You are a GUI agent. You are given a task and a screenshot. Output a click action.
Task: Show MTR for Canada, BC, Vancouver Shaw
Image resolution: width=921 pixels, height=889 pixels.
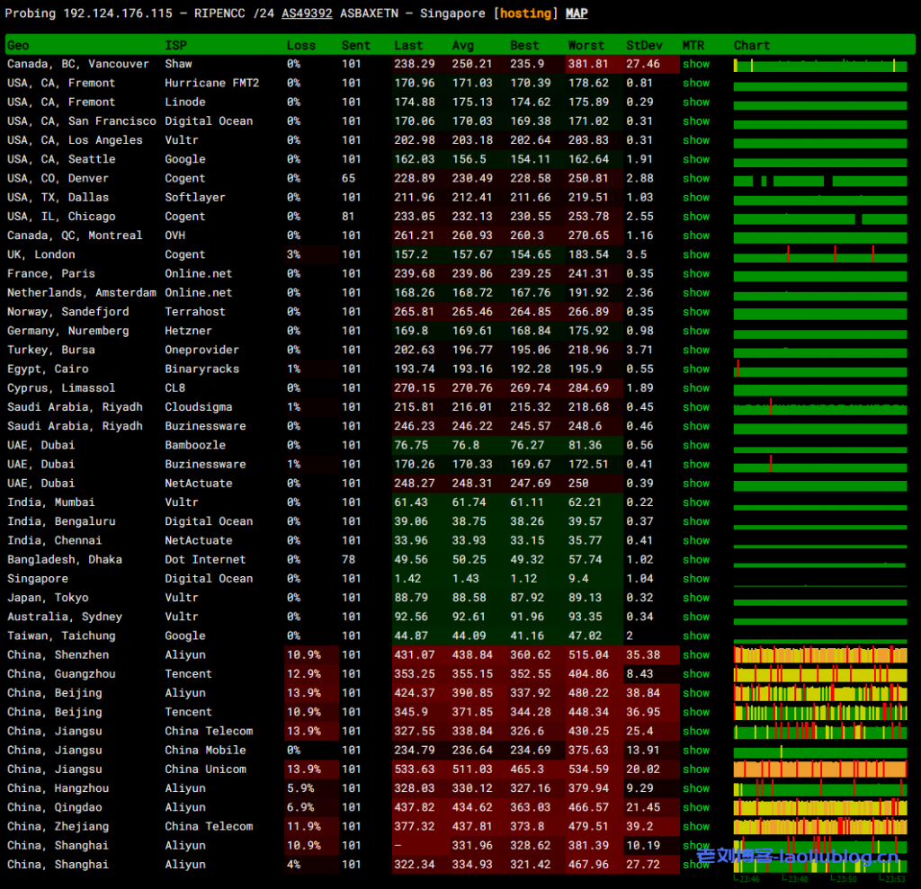click(695, 64)
